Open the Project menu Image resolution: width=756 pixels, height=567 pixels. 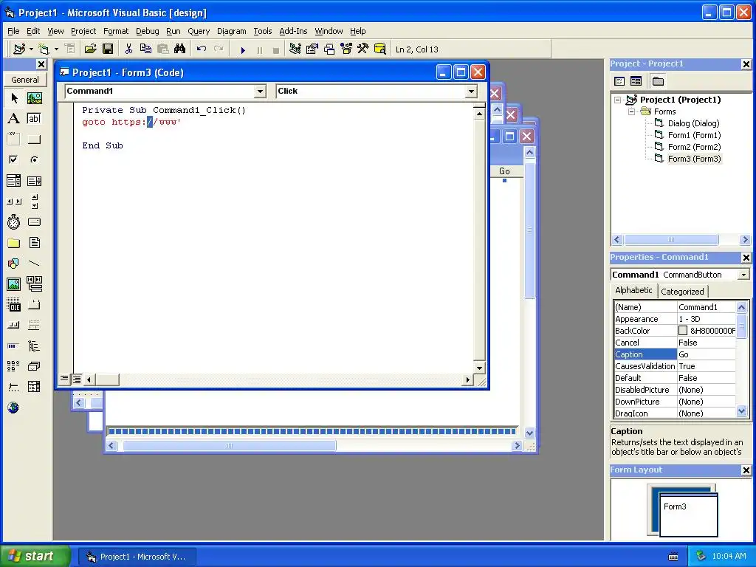click(x=83, y=31)
